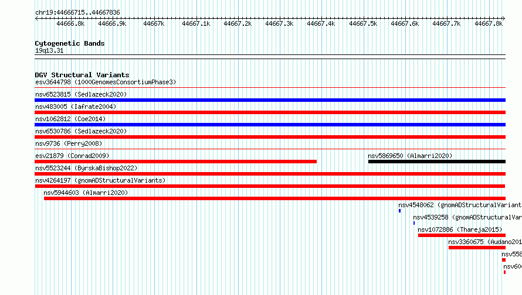
Task: Click the red nsv483005 Iafrate2004 variant bar
Action: (x=270, y=112)
